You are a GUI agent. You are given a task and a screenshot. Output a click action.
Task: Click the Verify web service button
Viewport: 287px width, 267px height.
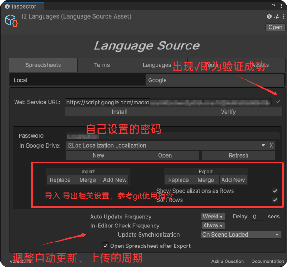(x=228, y=112)
